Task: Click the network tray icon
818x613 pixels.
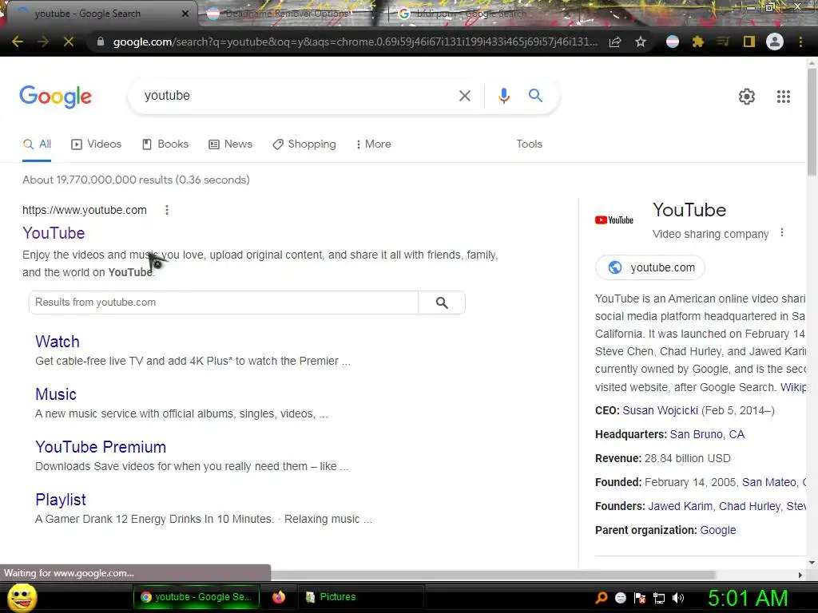Action: click(x=659, y=599)
